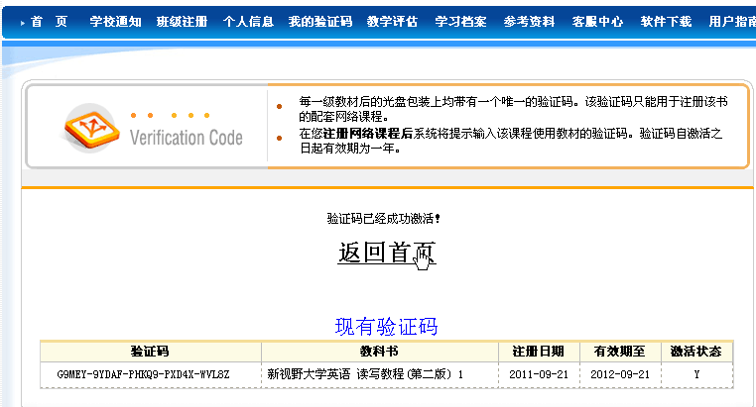Open the 我的验证码 menu item
Screen dimensions: 756x407
(x=319, y=21)
